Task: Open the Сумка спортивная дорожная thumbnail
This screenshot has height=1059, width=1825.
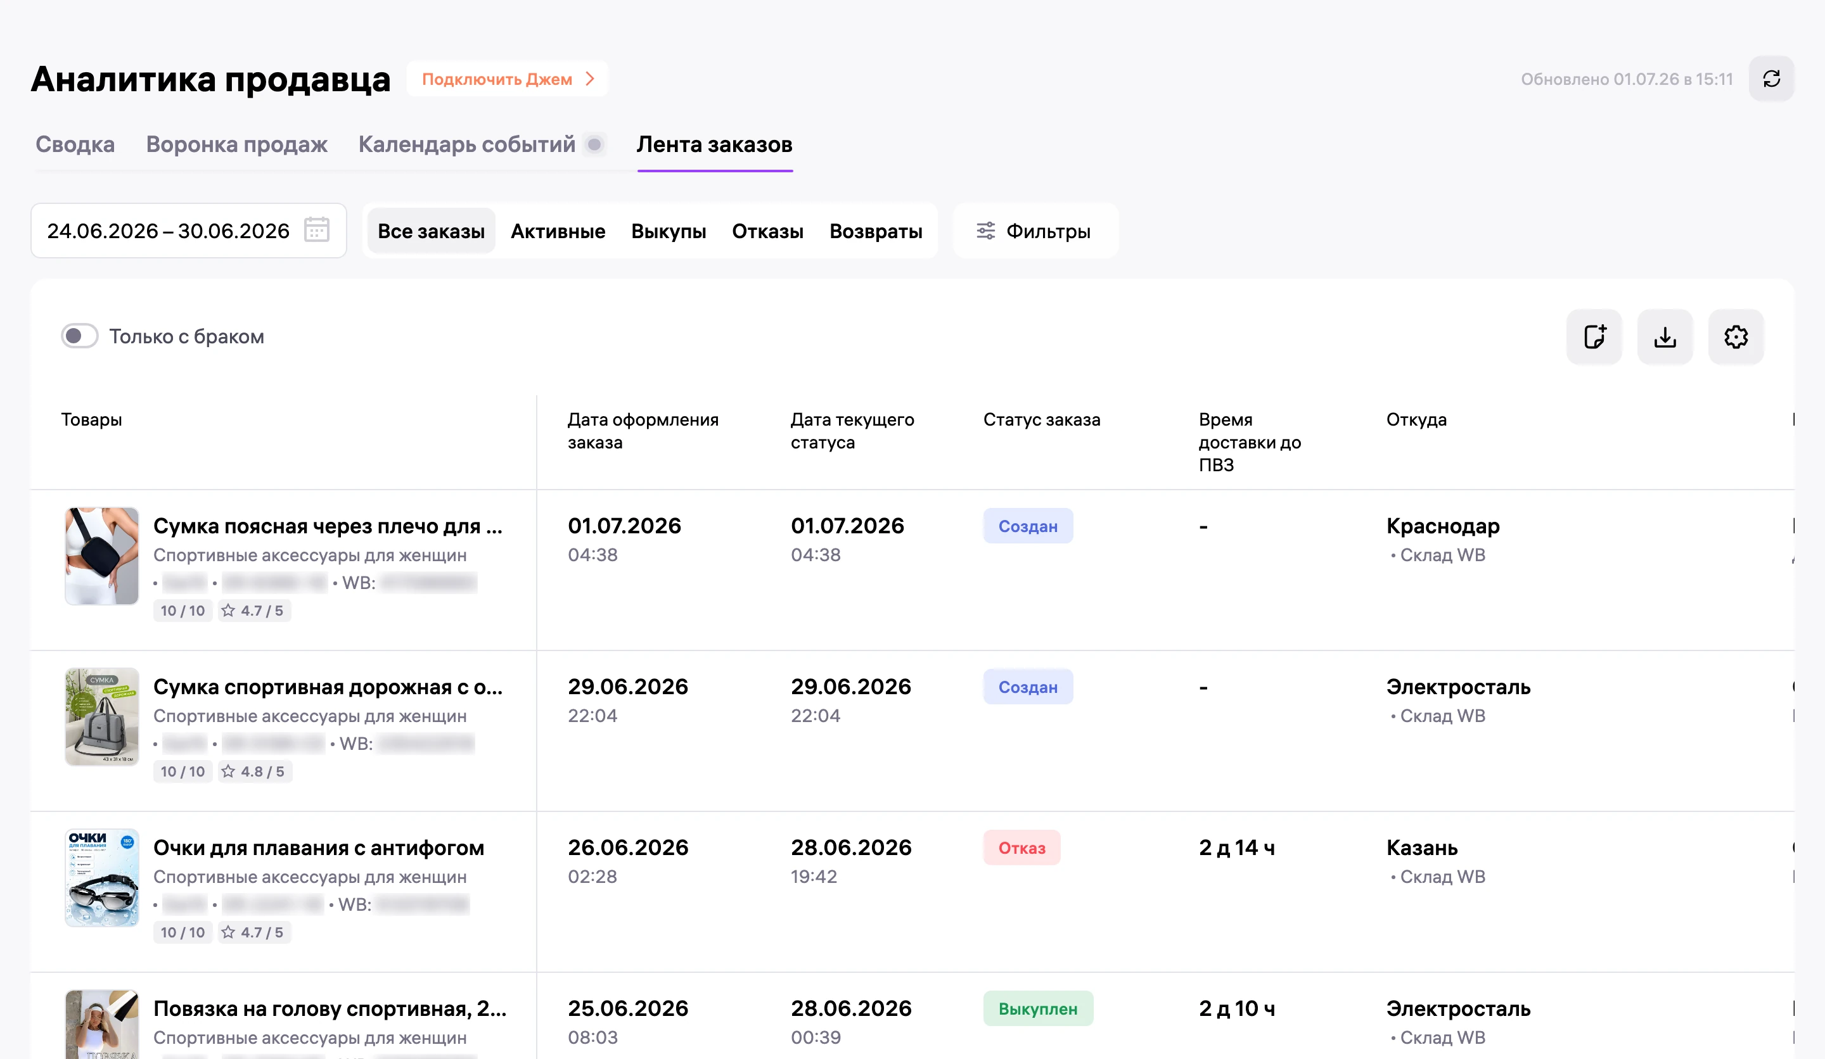Action: click(x=102, y=716)
